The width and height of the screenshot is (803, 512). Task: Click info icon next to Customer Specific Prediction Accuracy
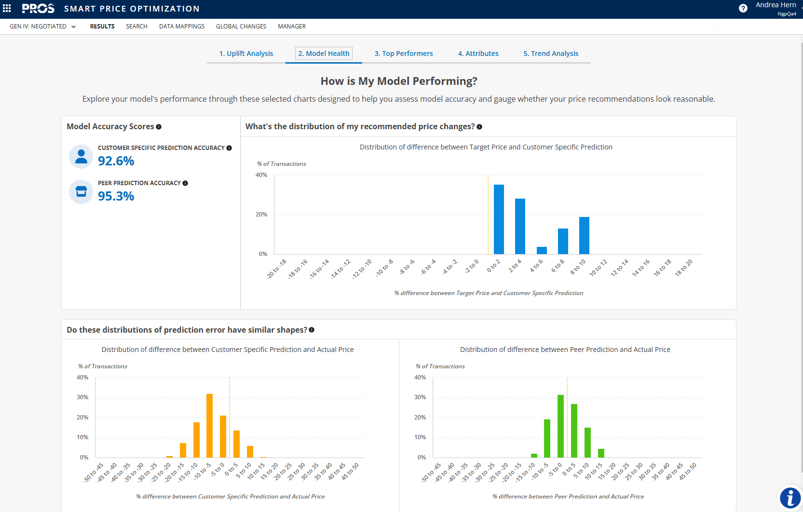[x=229, y=148]
